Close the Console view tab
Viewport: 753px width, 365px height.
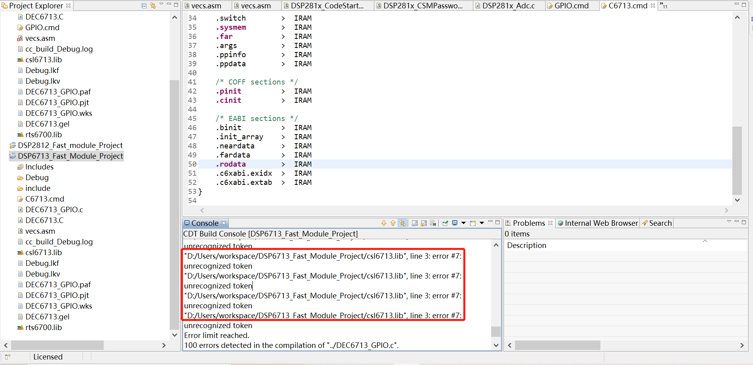(x=224, y=223)
